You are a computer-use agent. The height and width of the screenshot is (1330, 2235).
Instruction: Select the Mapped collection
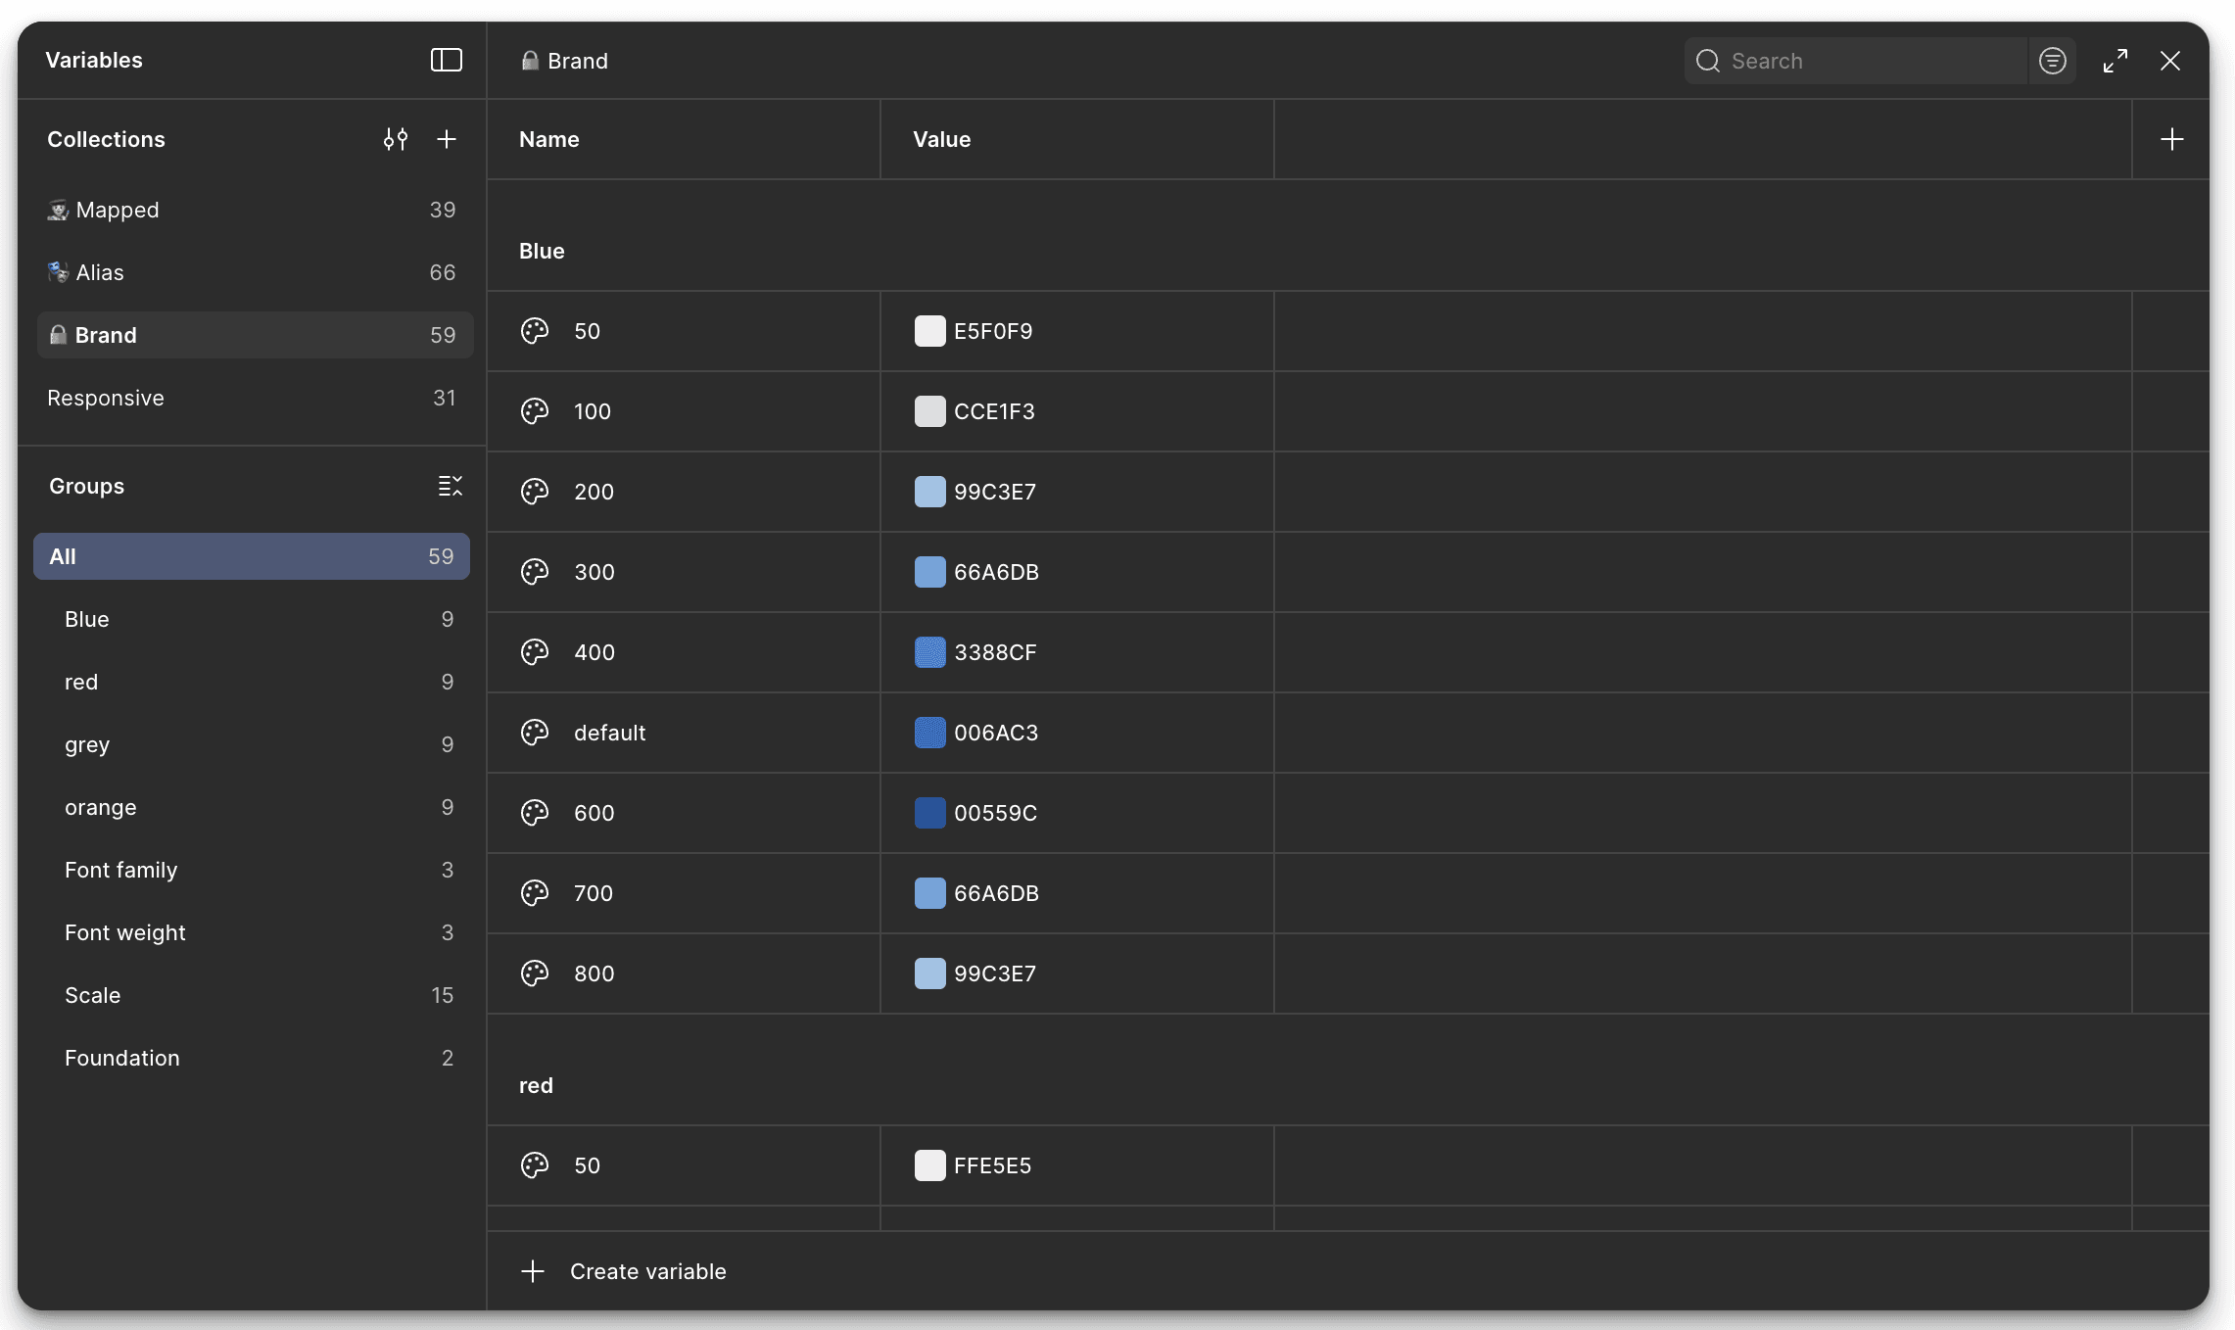tap(118, 210)
